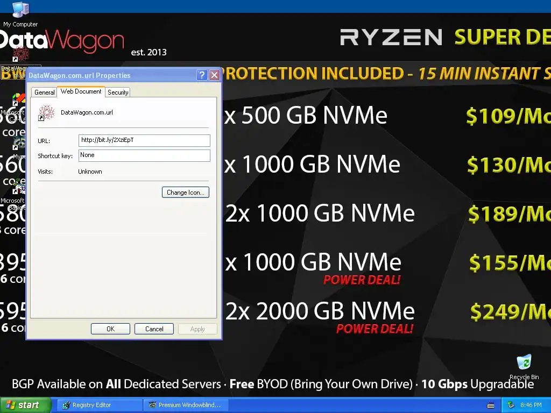Switch to the Premium Windowblinds taskbar item
The width and height of the screenshot is (551, 413).
tap(186, 405)
